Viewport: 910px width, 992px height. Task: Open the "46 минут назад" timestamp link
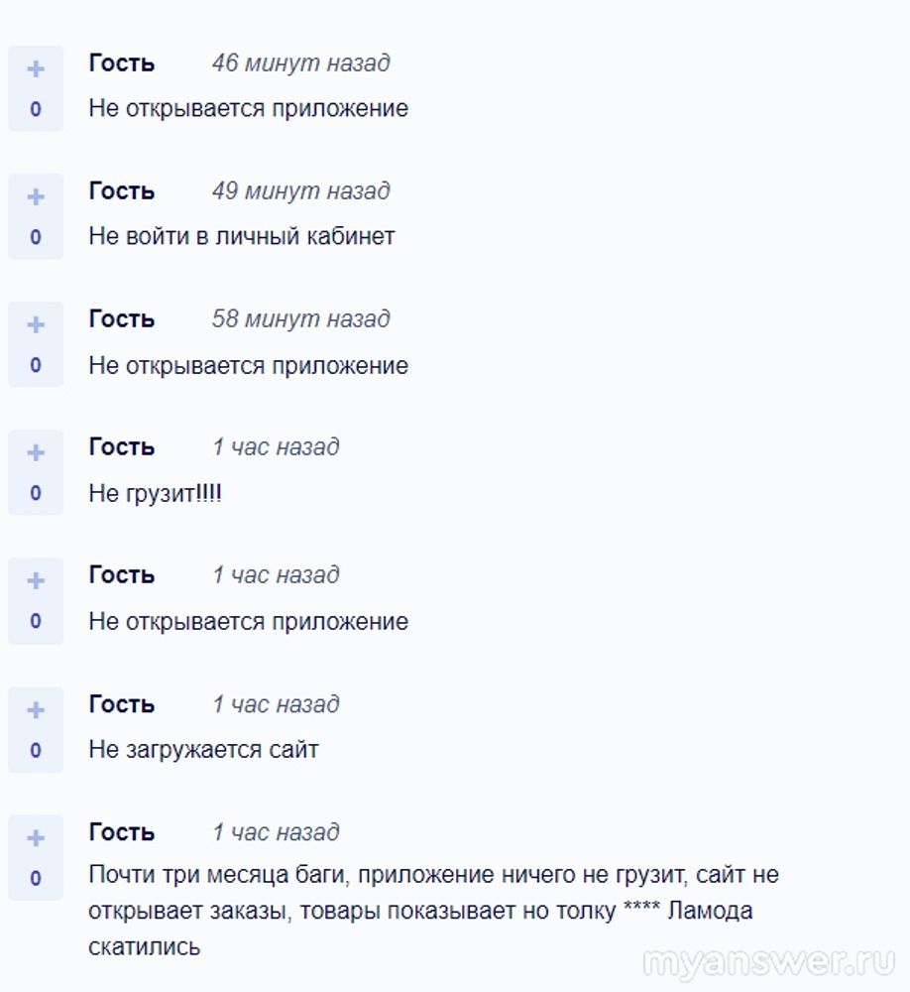click(x=300, y=63)
